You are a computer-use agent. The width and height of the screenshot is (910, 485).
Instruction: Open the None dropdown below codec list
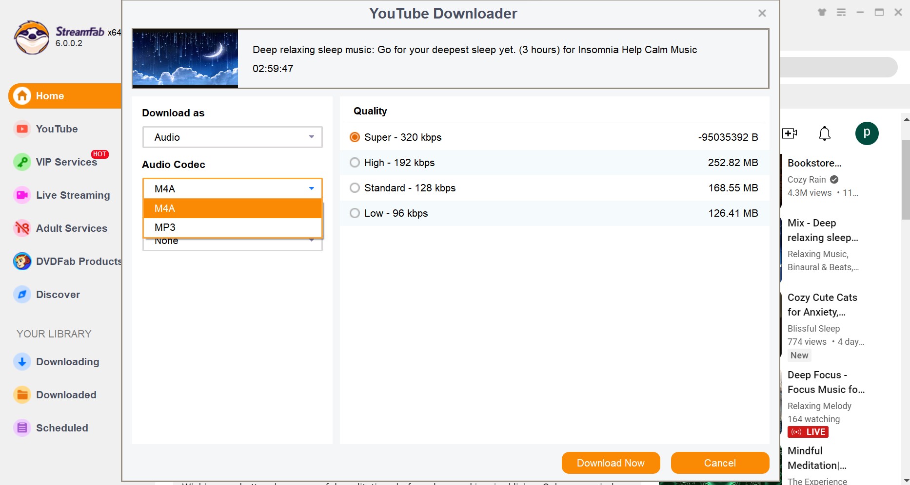(233, 244)
